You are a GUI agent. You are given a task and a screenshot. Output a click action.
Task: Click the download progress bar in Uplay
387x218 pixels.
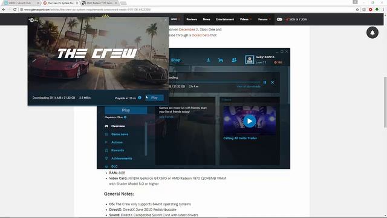(214, 82)
